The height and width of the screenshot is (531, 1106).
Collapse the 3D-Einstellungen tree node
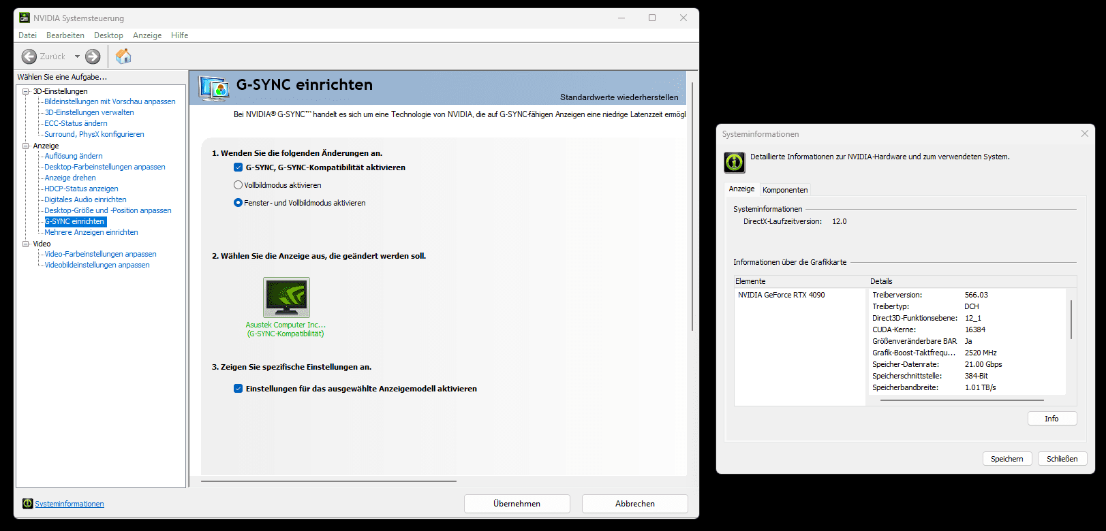coord(26,91)
